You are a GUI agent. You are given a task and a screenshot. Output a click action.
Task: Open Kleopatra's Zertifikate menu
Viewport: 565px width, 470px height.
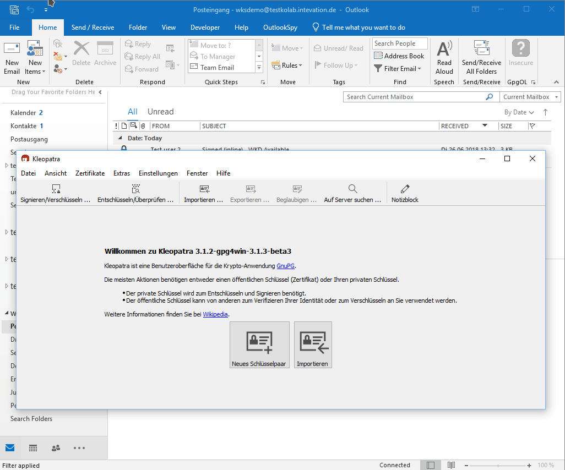pyautogui.click(x=90, y=173)
